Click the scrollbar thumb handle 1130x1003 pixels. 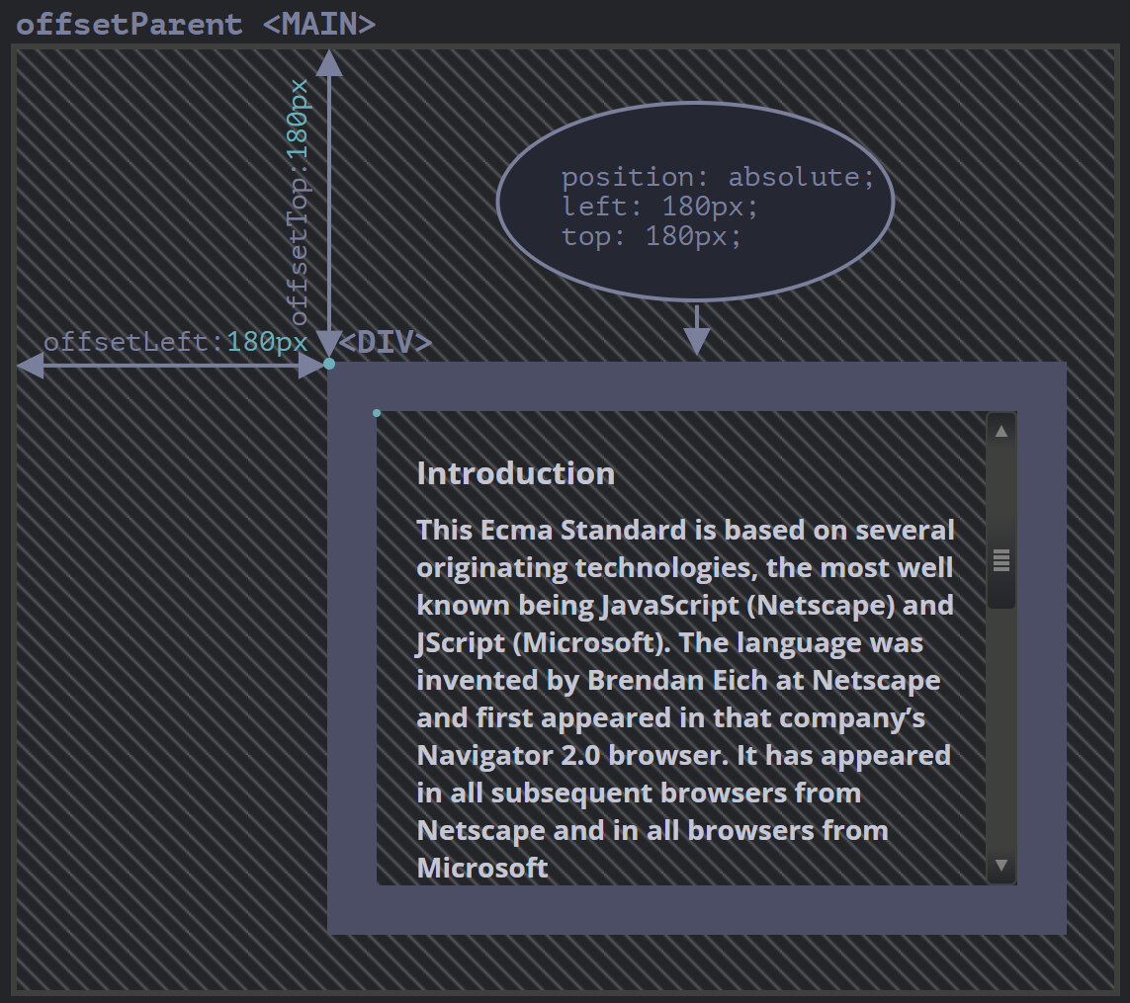pyautogui.click(x=1001, y=560)
